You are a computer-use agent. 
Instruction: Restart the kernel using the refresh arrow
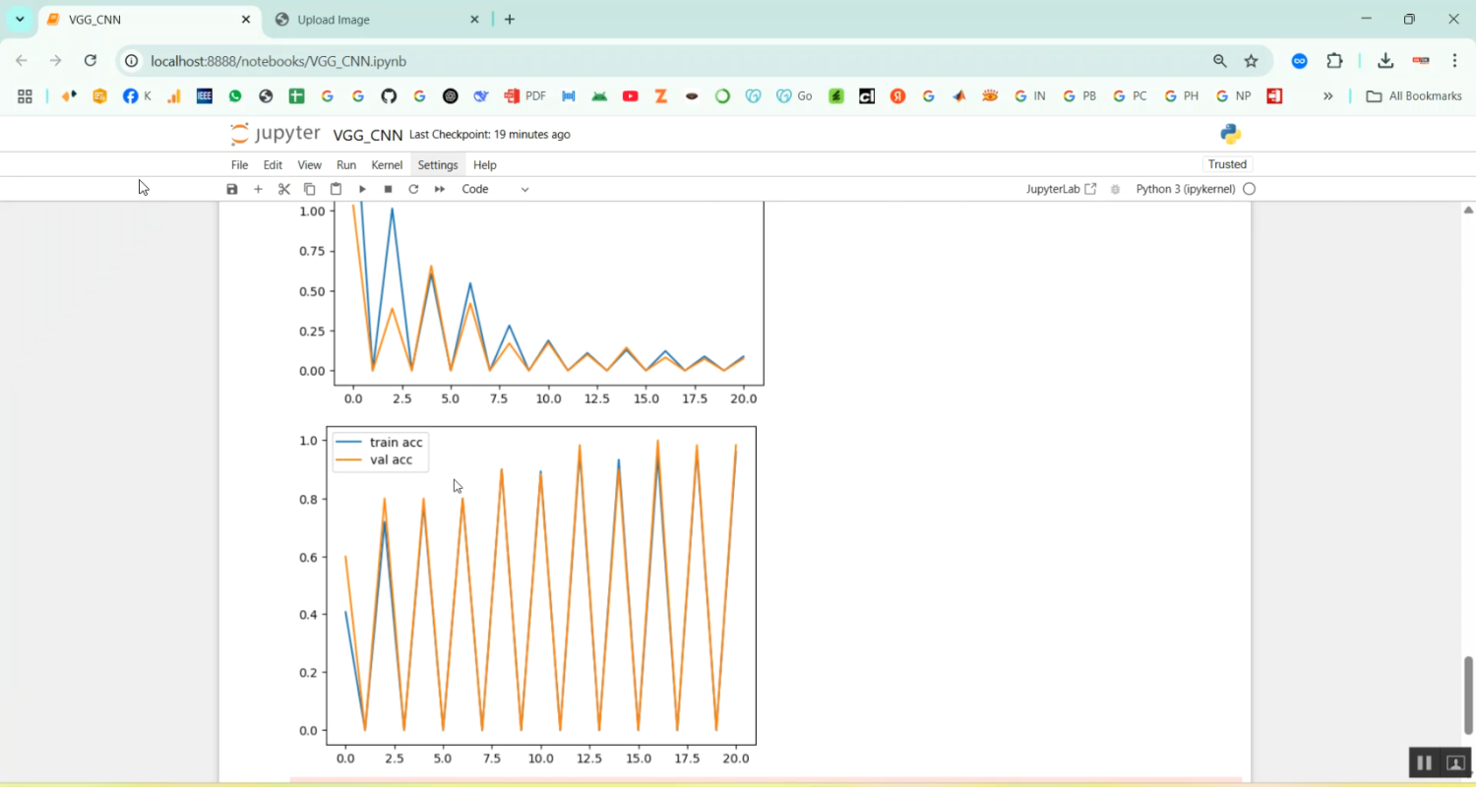click(x=413, y=189)
